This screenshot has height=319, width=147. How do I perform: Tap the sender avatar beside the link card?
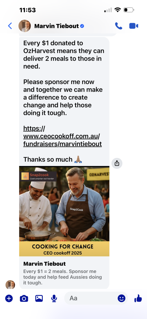(x=10, y=284)
